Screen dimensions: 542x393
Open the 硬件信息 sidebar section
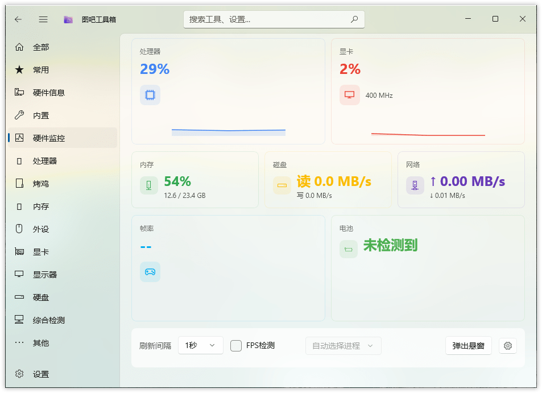point(62,93)
